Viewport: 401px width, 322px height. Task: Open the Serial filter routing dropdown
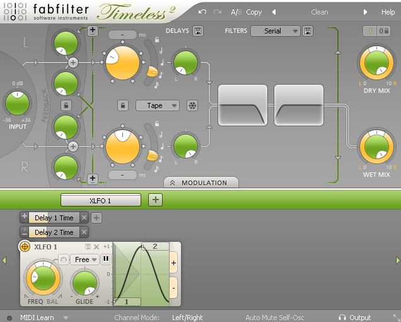275,31
